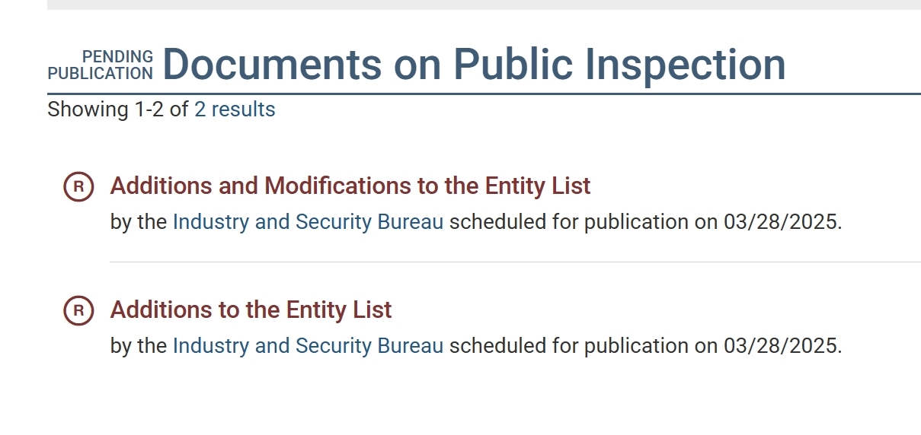The width and height of the screenshot is (921, 435).
Task: Follow Industry and Security Bureau link in second result
Action: point(308,346)
